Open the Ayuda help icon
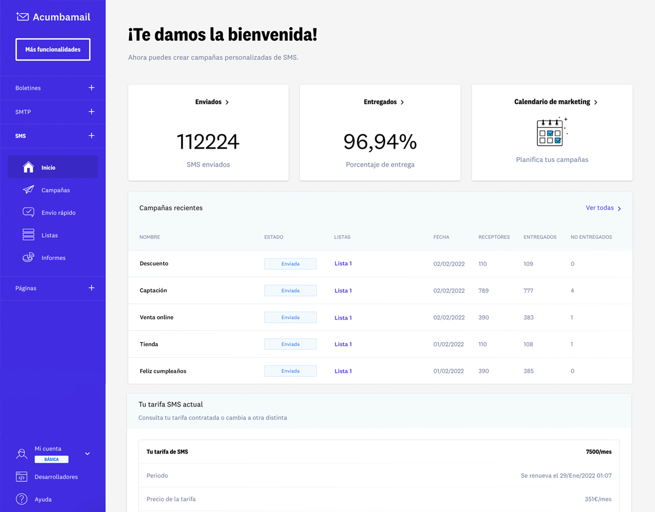Image resolution: width=655 pixels, height=512 pixels. click(21, 499)
